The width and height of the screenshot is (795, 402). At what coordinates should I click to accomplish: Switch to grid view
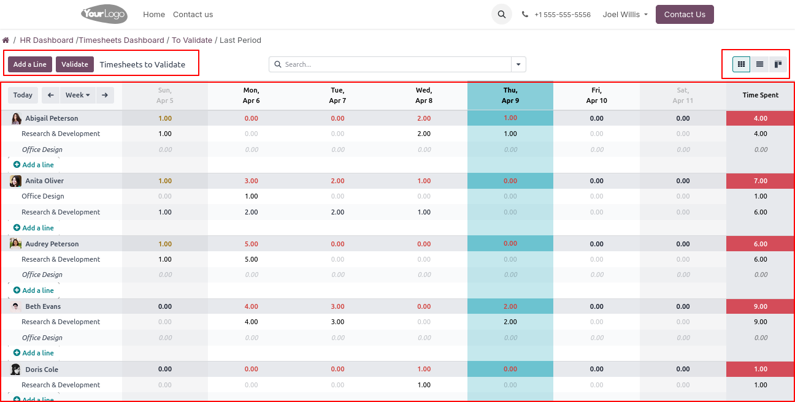[x=741, y=64]
